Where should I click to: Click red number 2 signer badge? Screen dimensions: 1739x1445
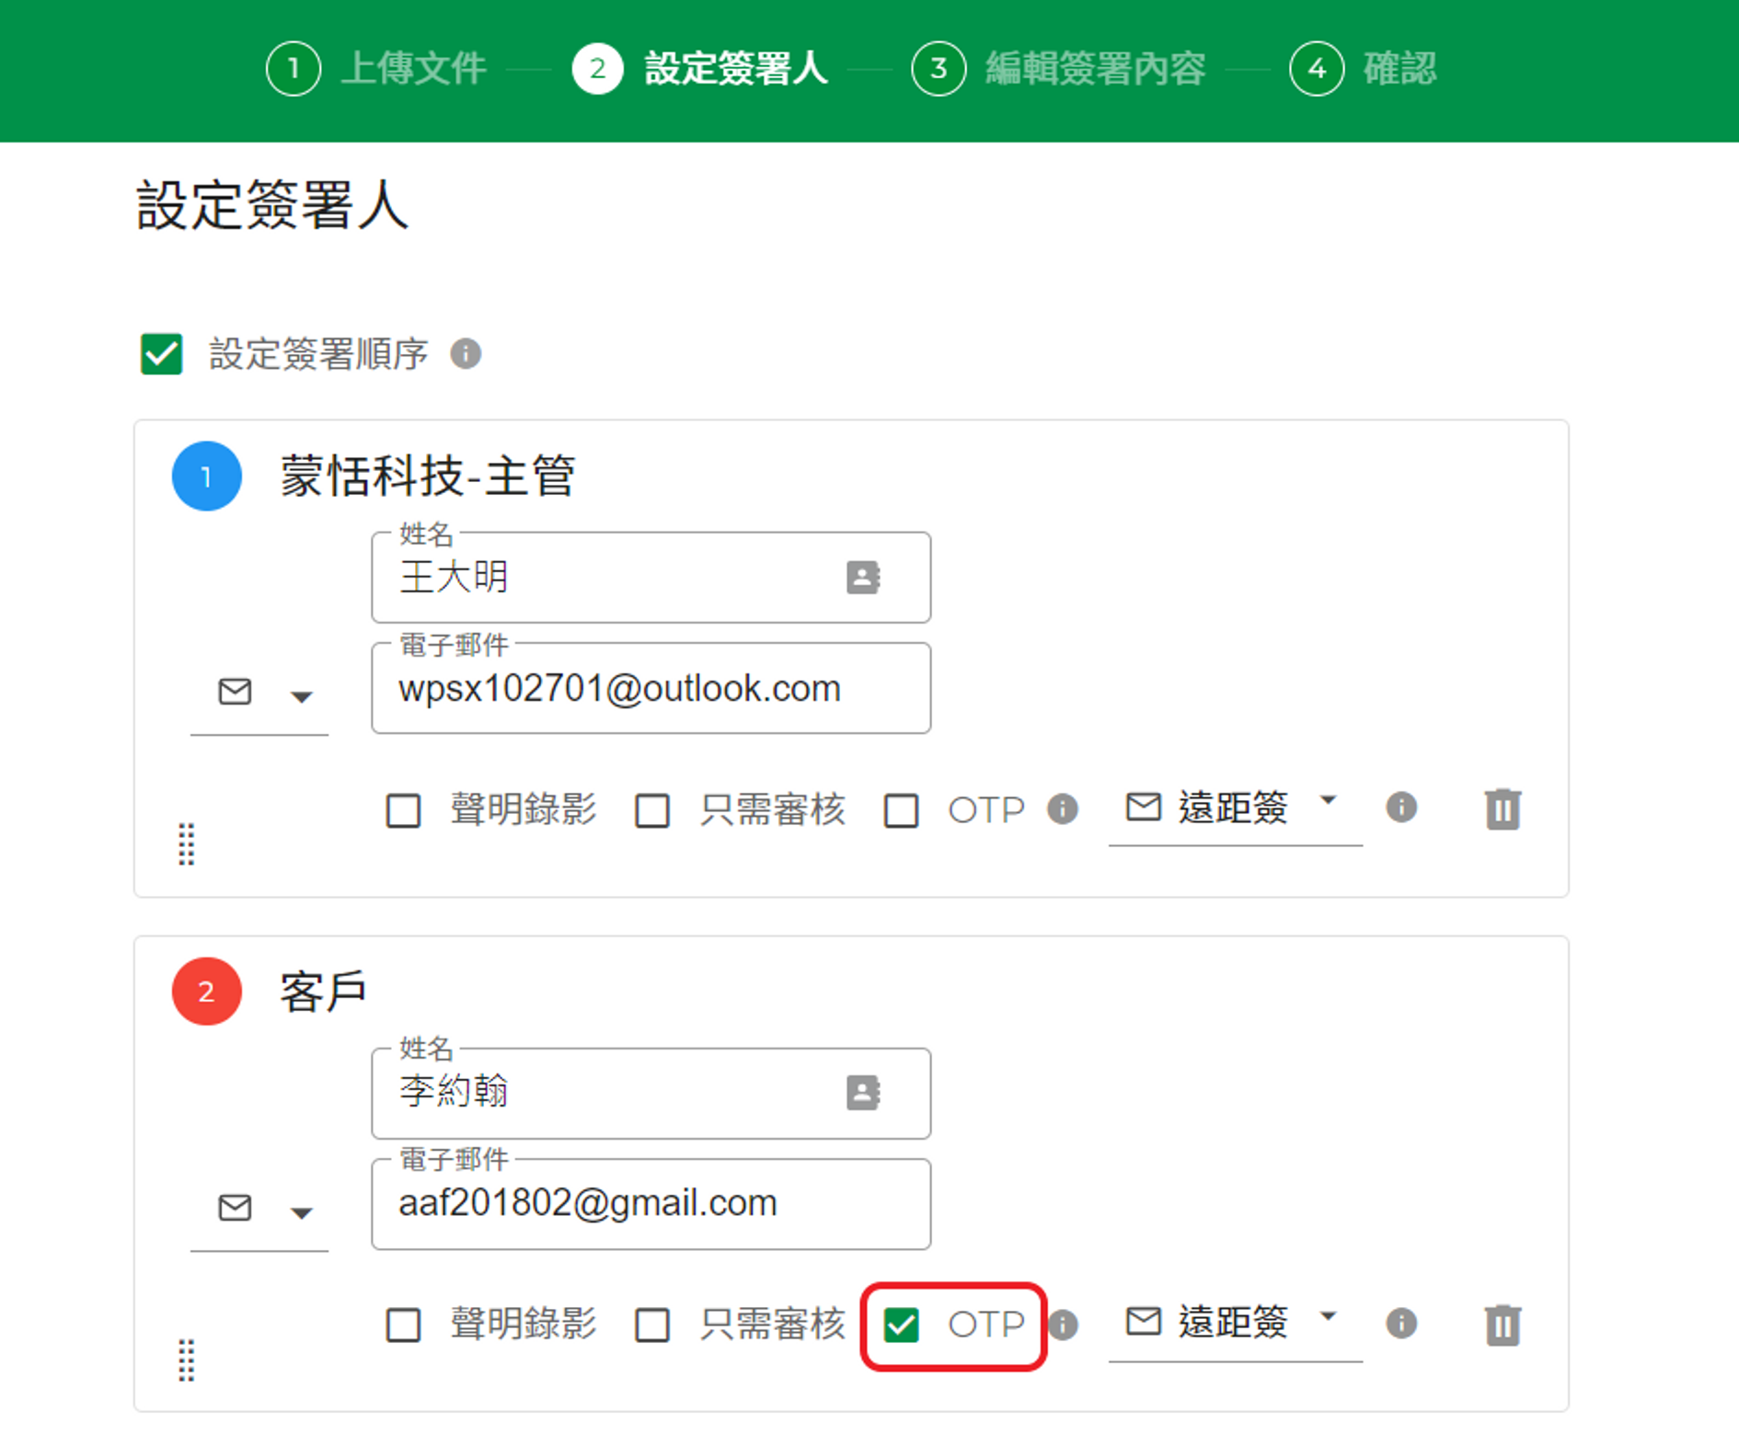tap(207, 992)
